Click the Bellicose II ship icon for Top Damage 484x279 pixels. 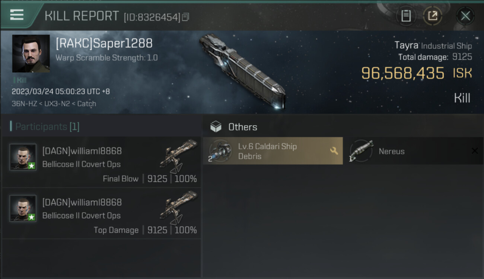pos(179,208)
